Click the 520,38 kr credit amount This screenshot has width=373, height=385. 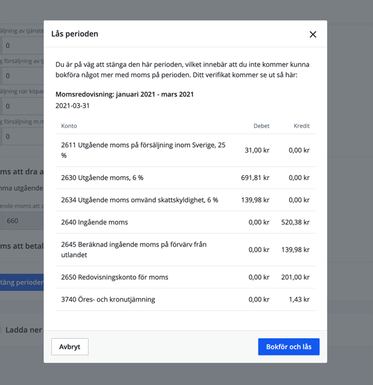295,222
